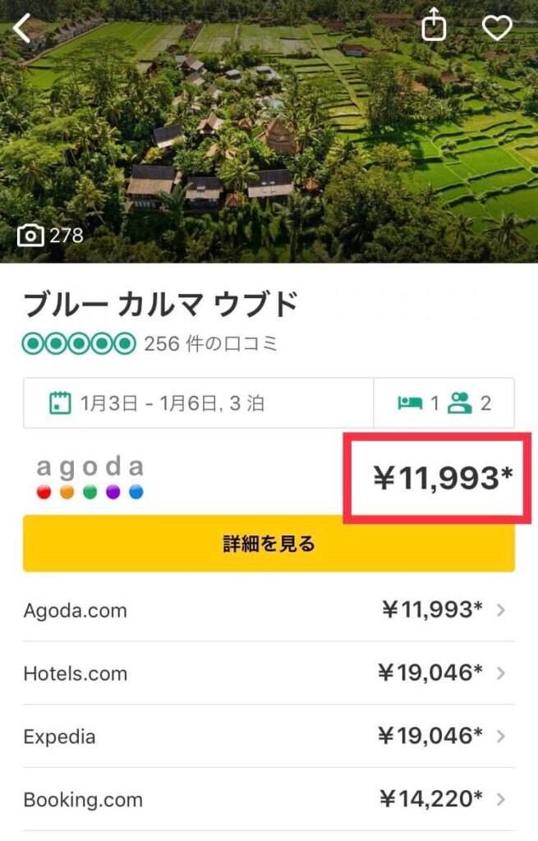Image resolution: width=538 pixels, height=841 pixels.
Task: Open the Booking.com chevron arrow
Action: tap(501, 799)
